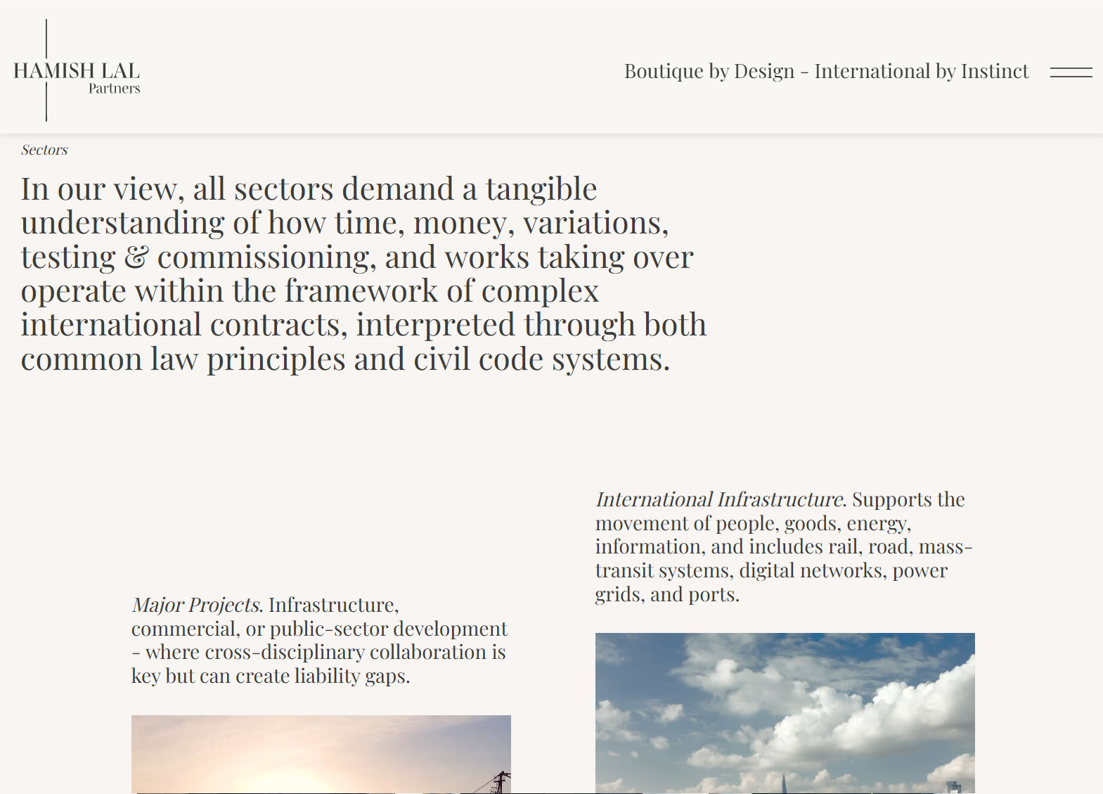Viewport: 1103px width, 794px height.
Task: Click "International by Instinct" in the header
Action: [921, 71]
